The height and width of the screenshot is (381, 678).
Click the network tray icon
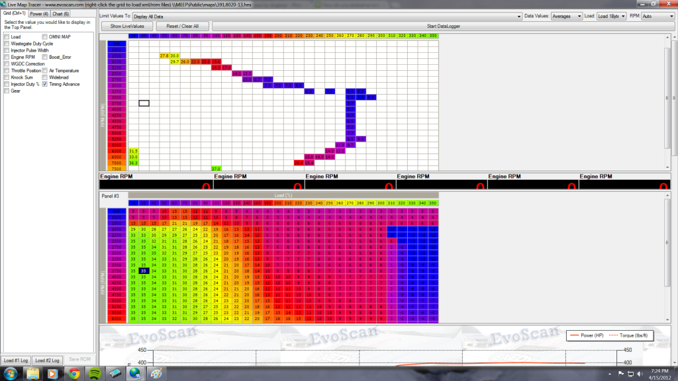pyautogui.click(x=630, y=374)
